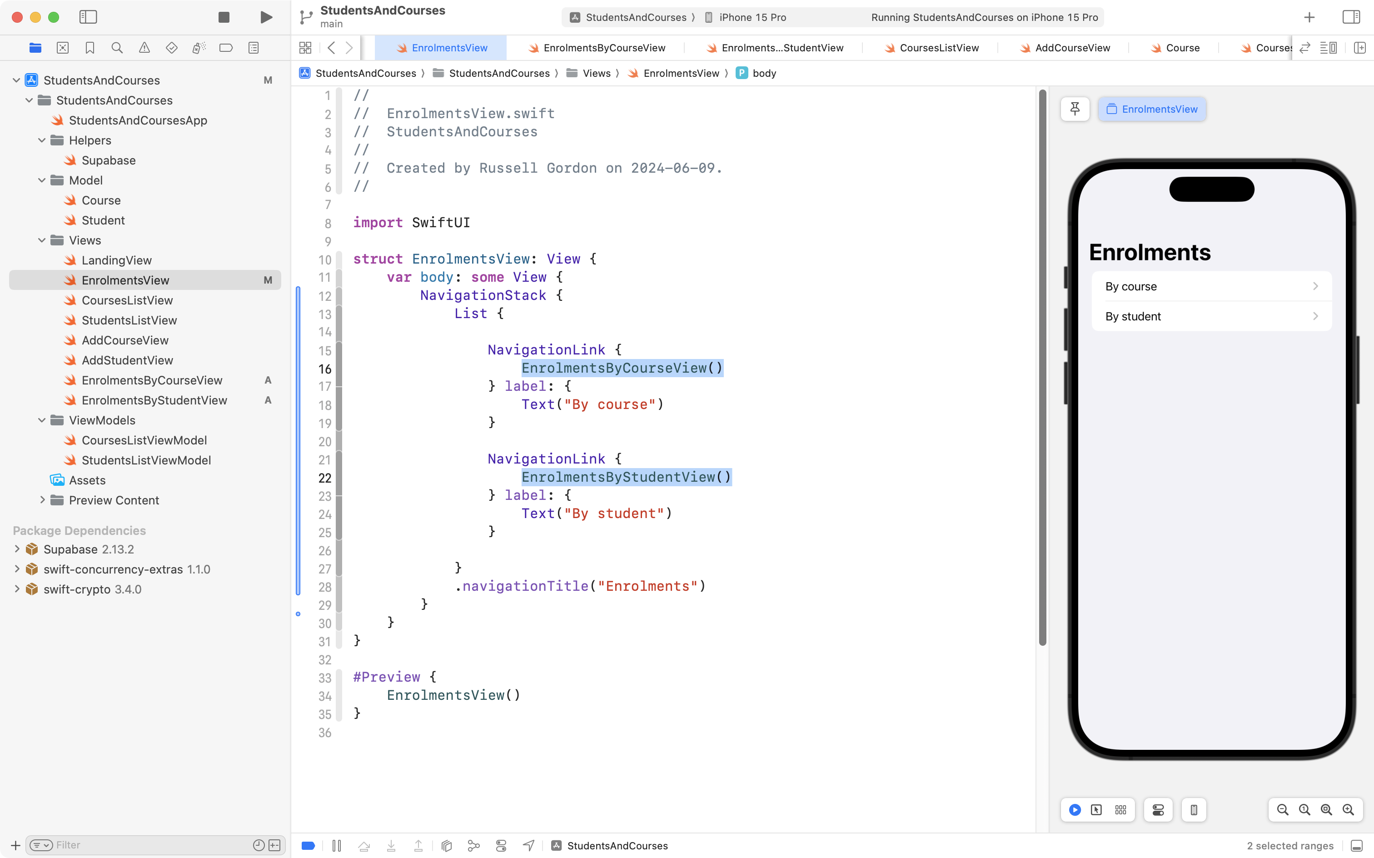
Task: Open the Issue navigator warning icon
Action: pos(144,48)
